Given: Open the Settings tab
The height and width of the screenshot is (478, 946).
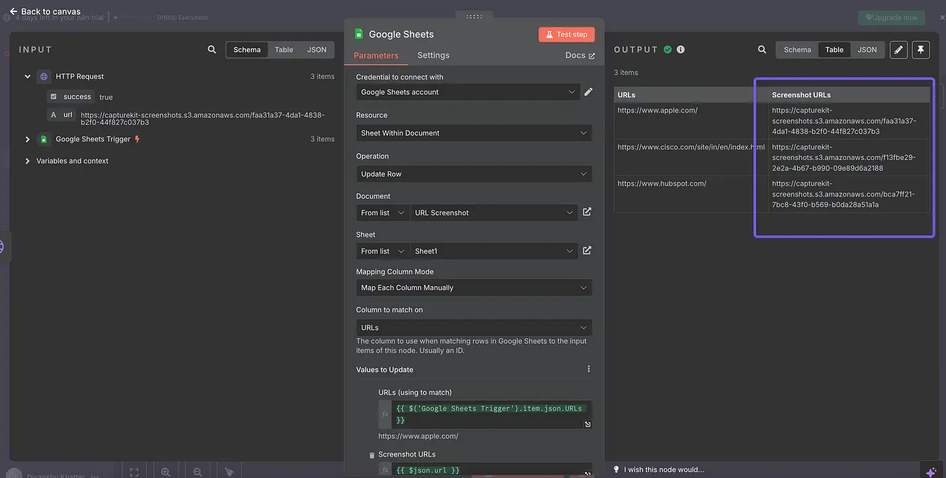Looking at the screenshot, I should (x=433, y=55).
